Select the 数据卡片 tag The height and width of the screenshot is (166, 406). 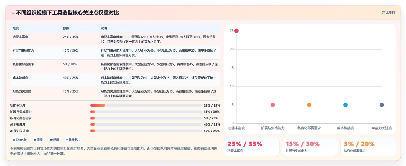click(x=73, y=140)
